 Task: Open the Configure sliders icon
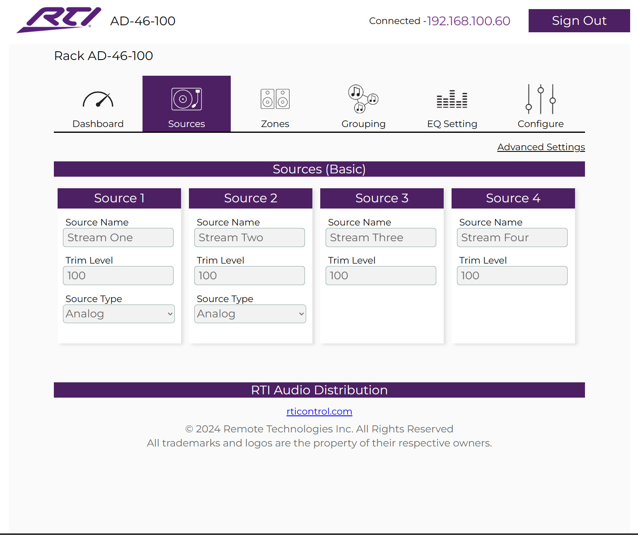coord(541,99)
